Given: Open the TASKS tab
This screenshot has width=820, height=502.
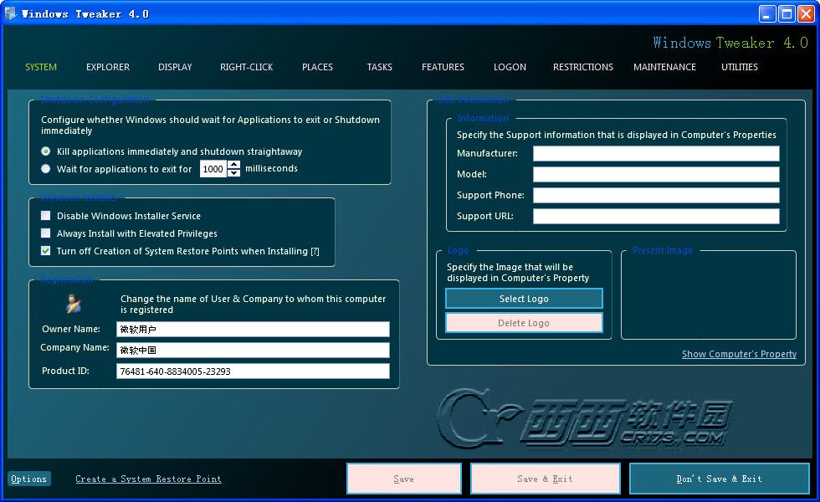Looking at the screenshot, I should click(380, 67).
